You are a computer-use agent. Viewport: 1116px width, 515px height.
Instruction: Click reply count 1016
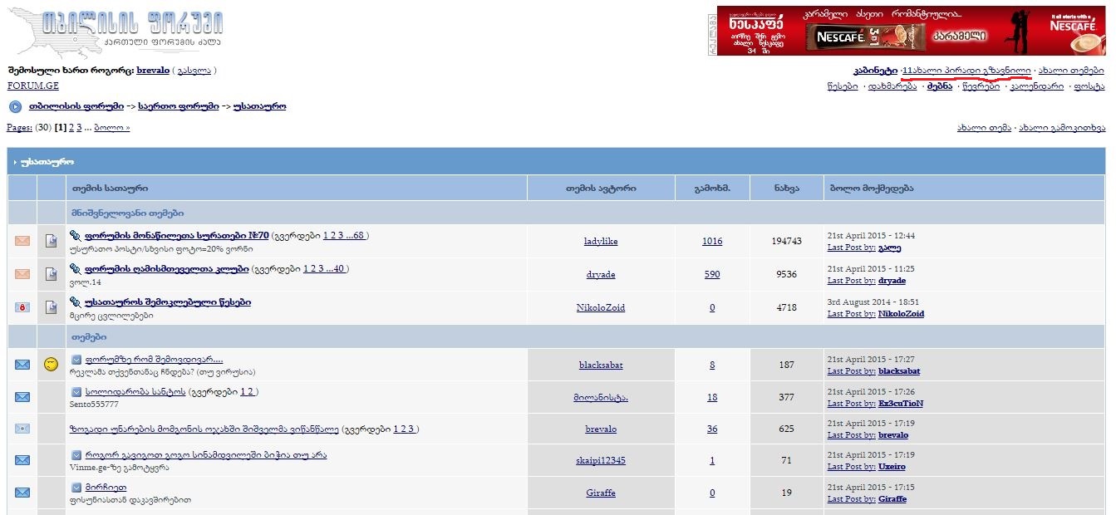(712, 241)
